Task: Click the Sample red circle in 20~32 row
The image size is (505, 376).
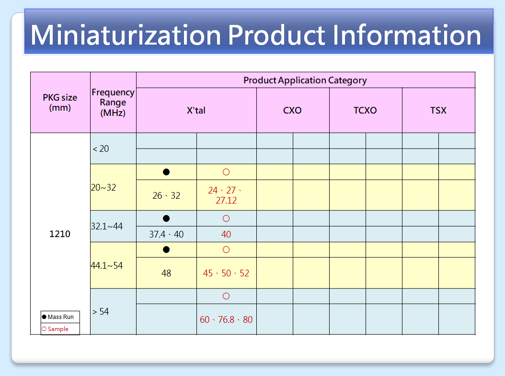Action: tap(226, 172)
